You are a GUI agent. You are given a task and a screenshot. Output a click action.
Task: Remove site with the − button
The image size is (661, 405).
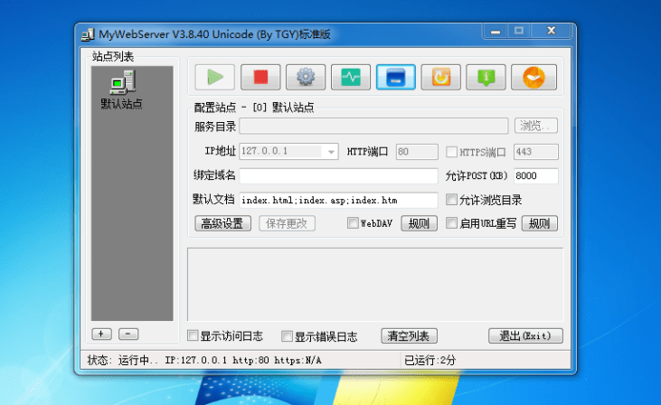[x=128, y=334]
